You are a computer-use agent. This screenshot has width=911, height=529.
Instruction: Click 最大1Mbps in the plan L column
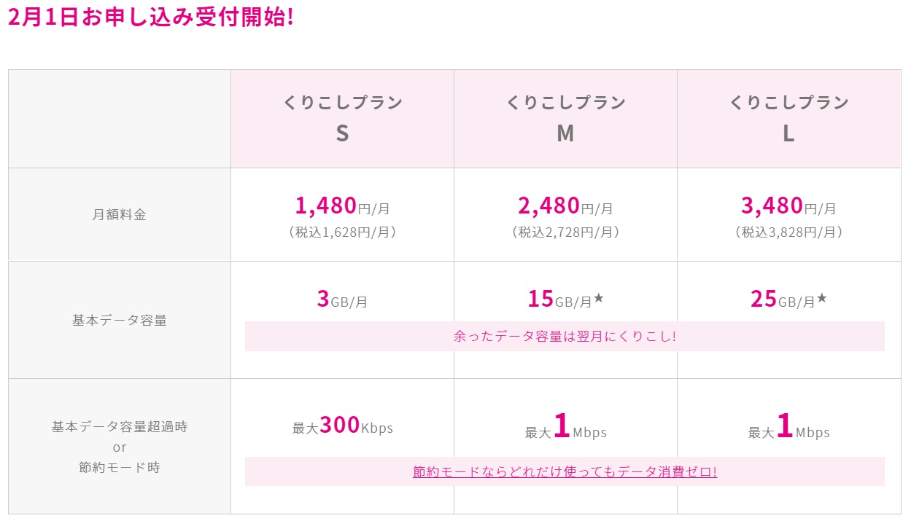pos(788,428)
